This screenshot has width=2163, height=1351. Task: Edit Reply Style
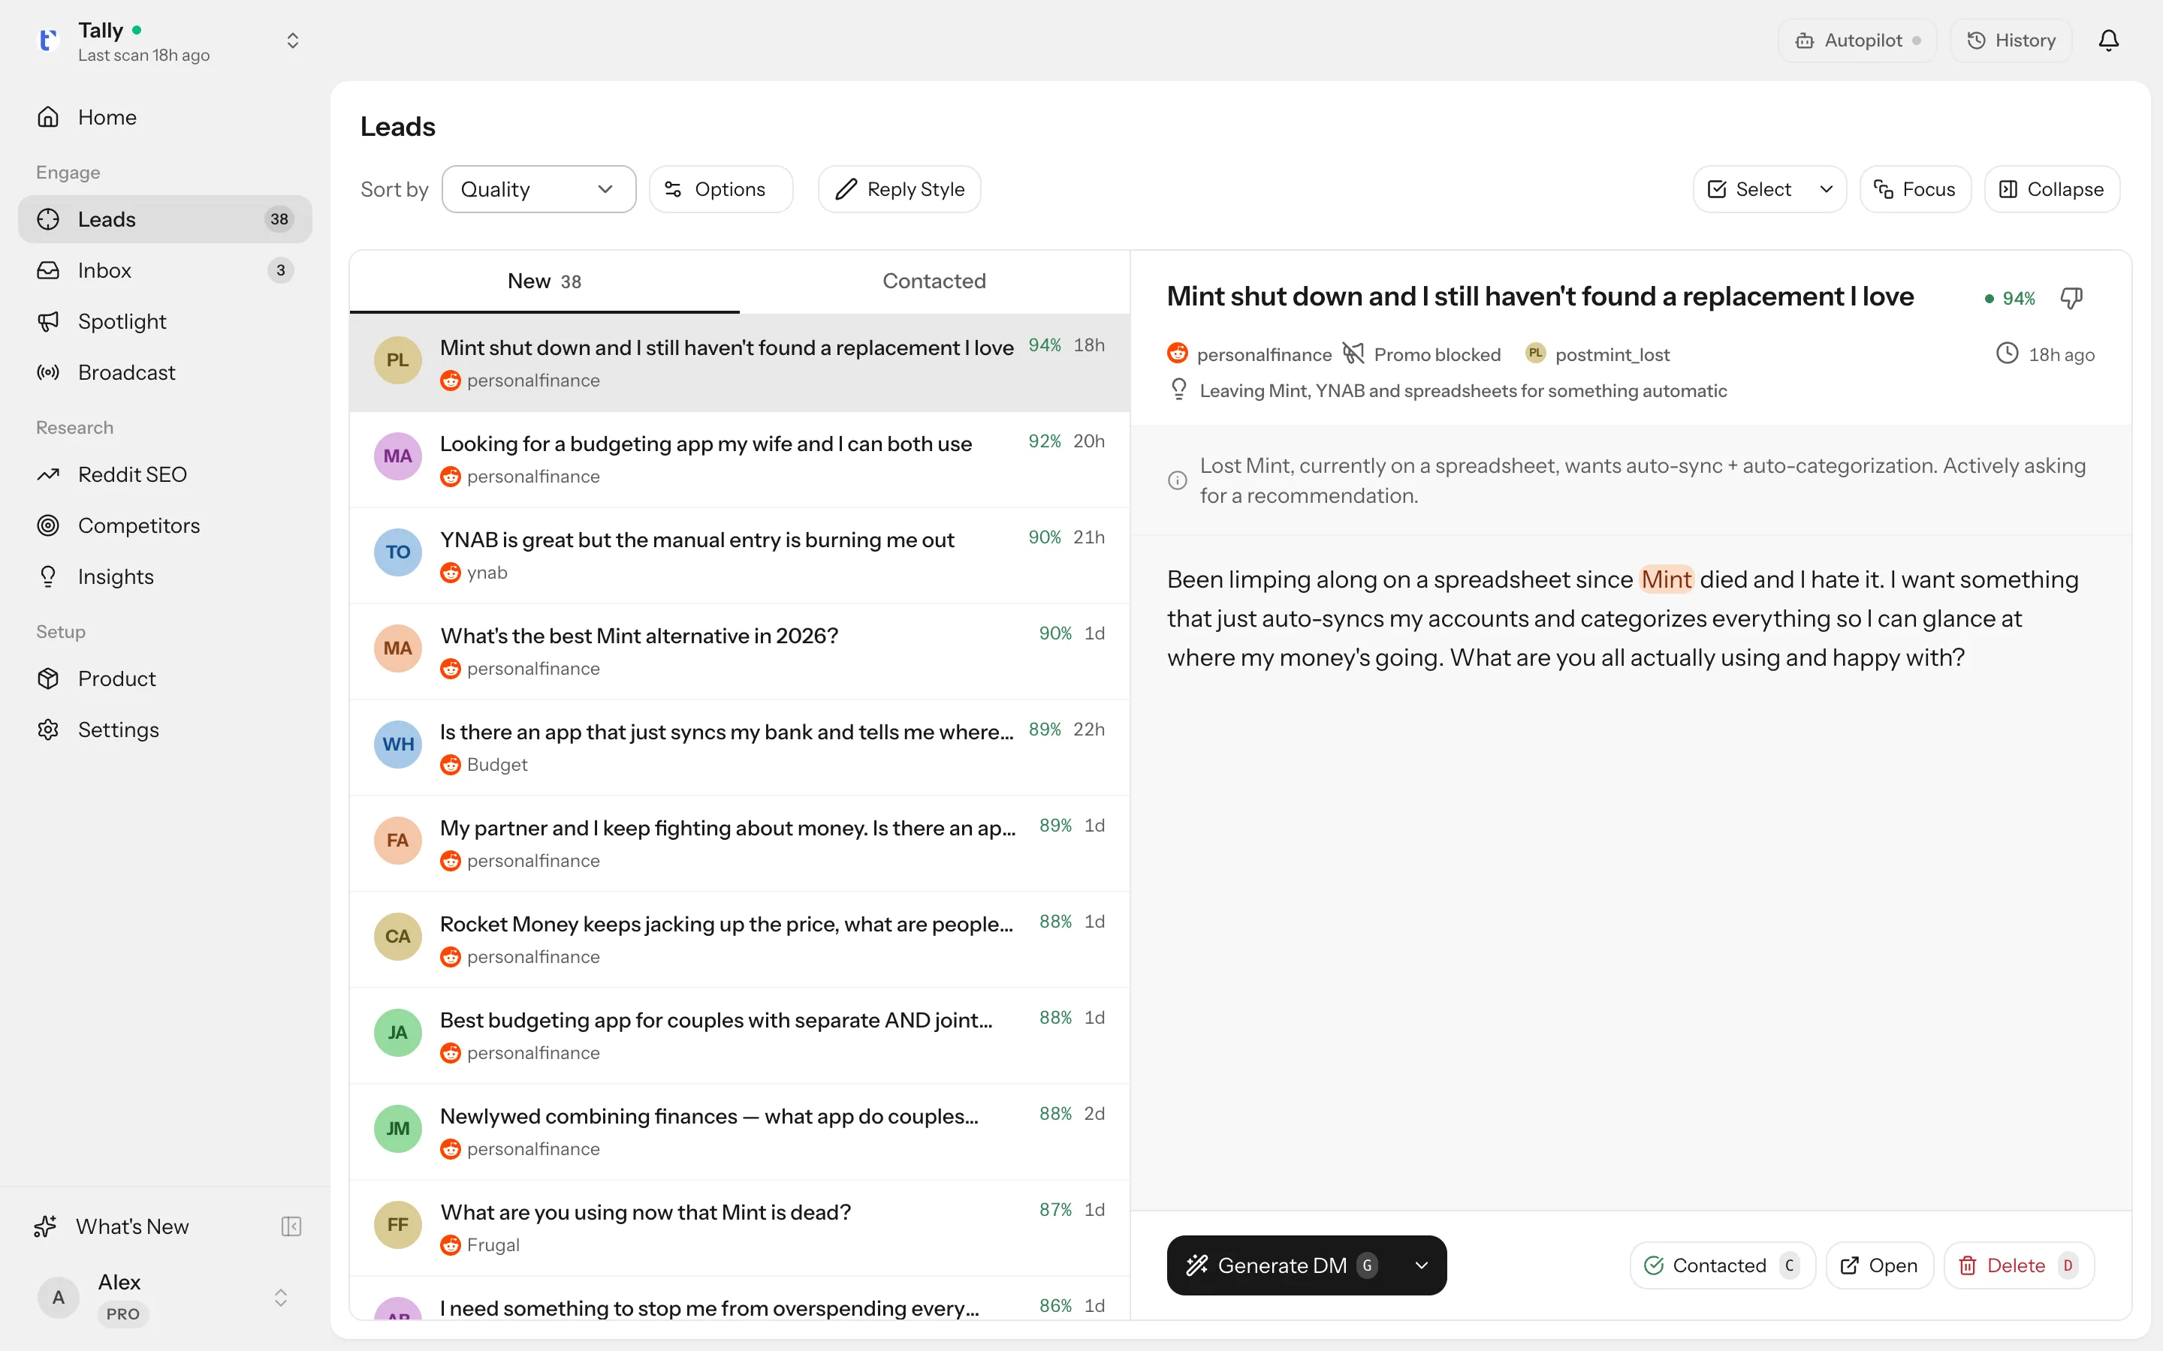click(899, 189)
